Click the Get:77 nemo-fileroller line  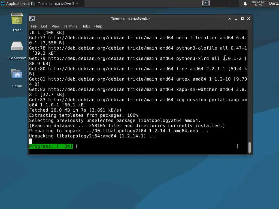pyautogui.click(x=138, y=40)
